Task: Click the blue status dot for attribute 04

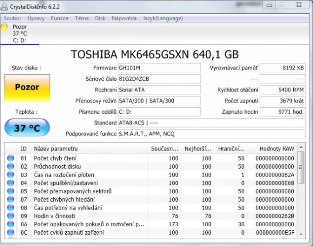Action: pos(10,183)
